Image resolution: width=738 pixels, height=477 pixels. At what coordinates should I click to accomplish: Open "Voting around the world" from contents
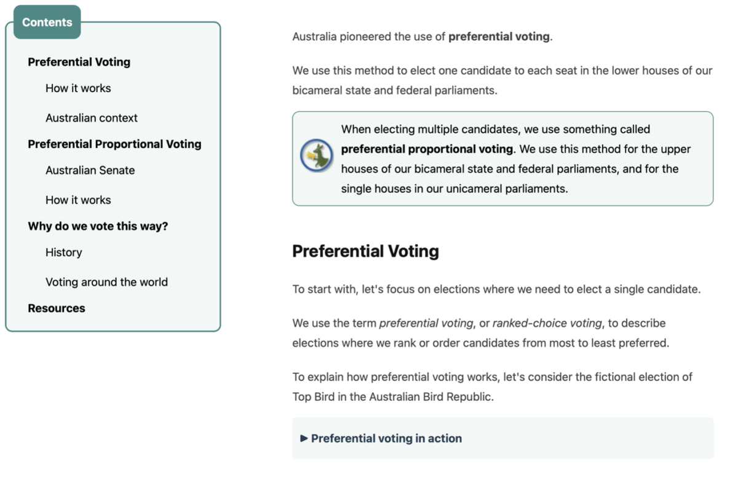[106, 282]
